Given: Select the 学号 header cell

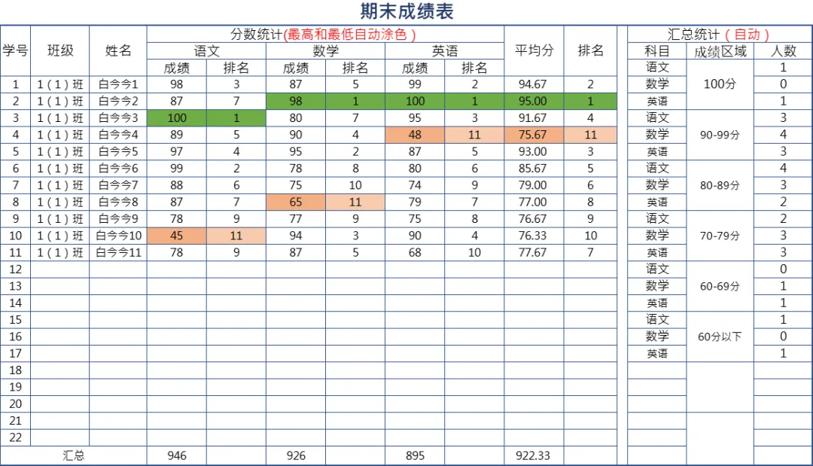Looking at the screenshot, I should pyautogui.click(x=16, y=50).
